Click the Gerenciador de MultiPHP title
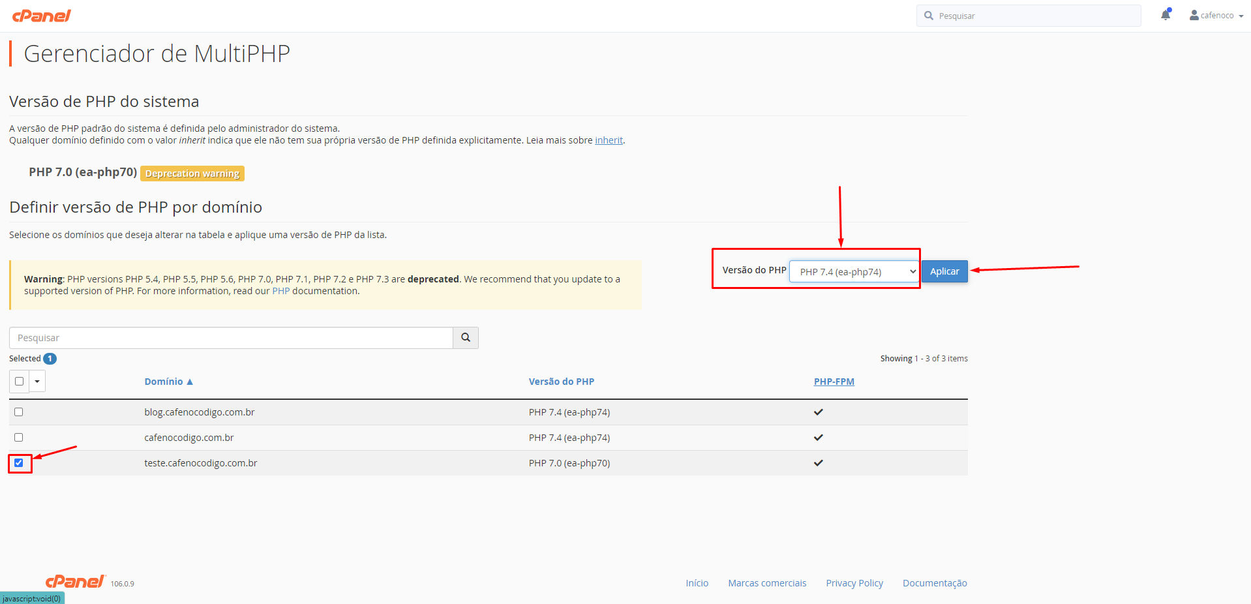 pos(157,53)
